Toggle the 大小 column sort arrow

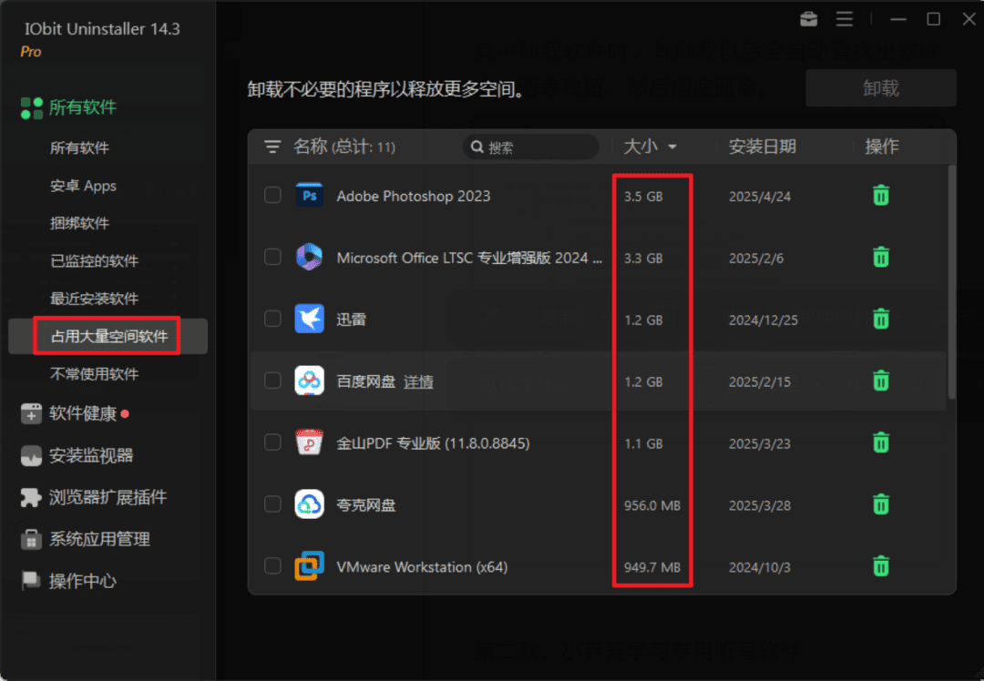(672, 147)
